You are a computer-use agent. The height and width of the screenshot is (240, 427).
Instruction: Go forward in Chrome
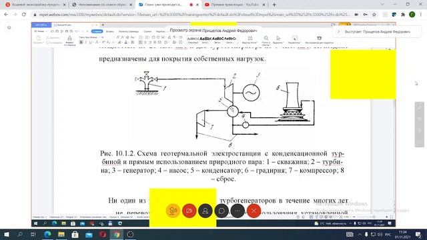click(15, 15)
